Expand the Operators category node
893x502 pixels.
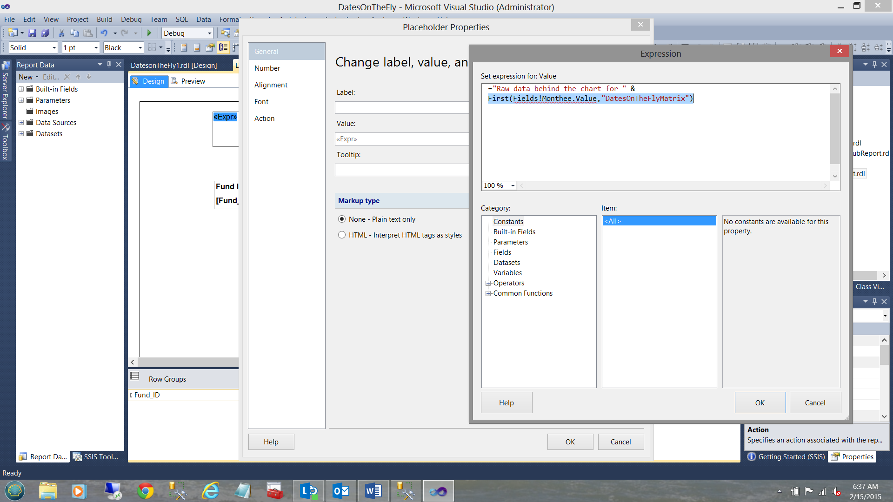pyautogui.click(x=488, y=283)
